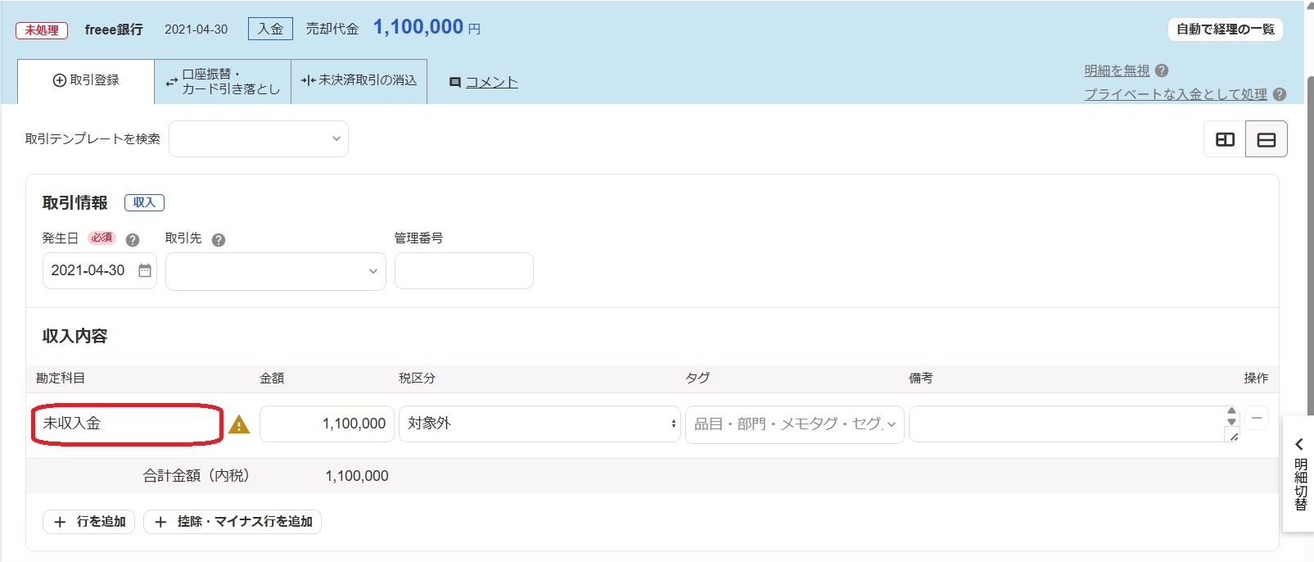Screen dimensions: 1314x562
Task: Click the 収入 badge beside 取引情報
Action: 144,202
